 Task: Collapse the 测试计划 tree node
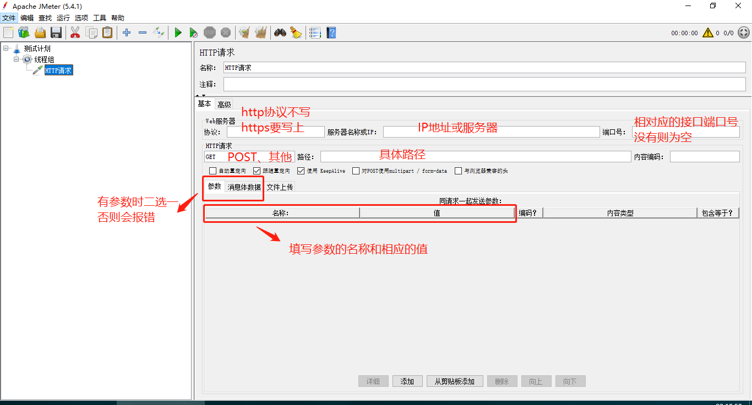(x=6, y=48)
